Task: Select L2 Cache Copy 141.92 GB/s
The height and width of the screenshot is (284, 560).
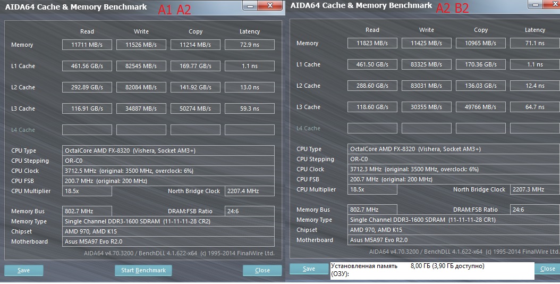Action: coord(196,87)
